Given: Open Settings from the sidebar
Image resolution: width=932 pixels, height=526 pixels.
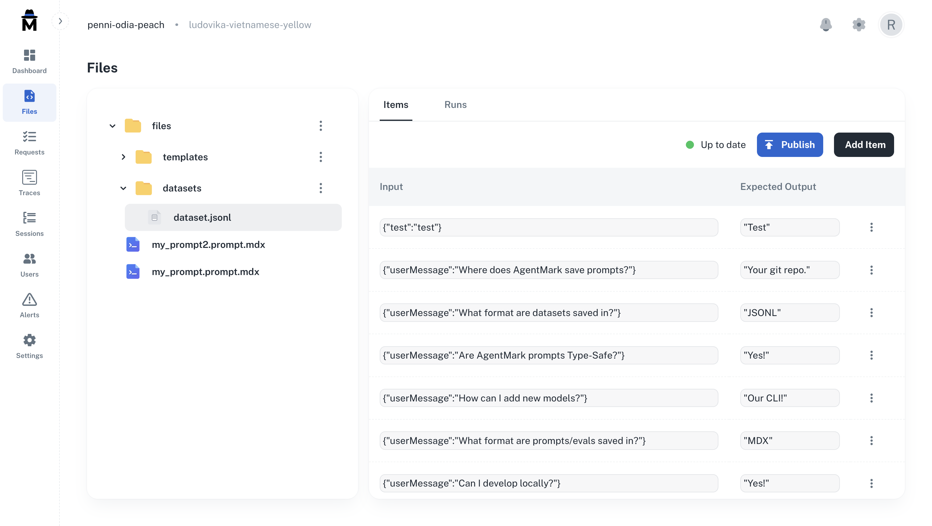Looking at the screenshot, I should coord(29,347).
